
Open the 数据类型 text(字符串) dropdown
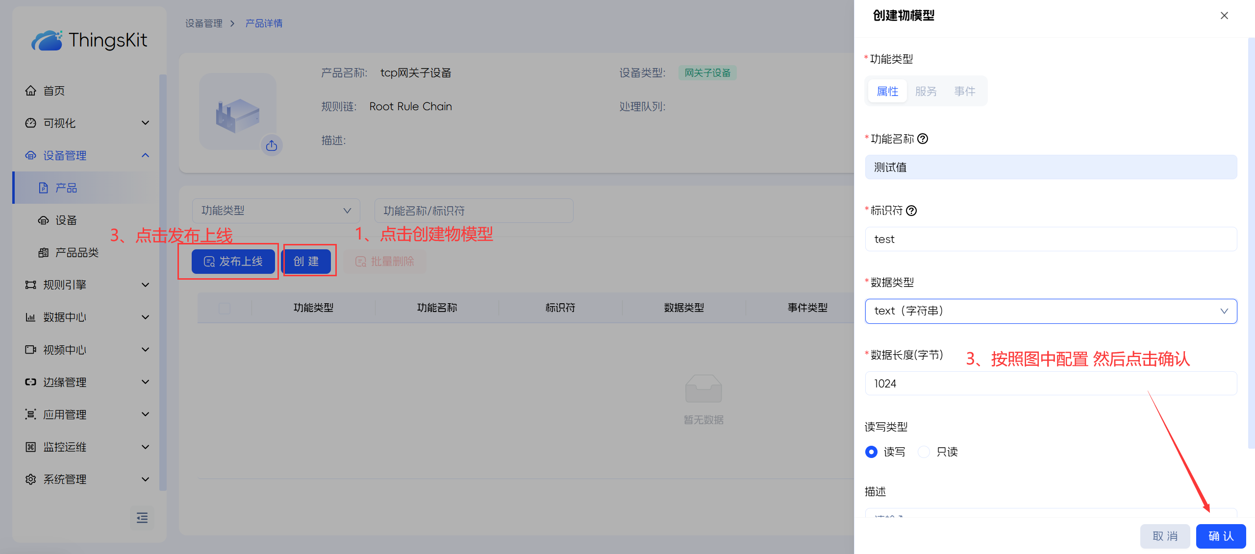[x=1051, y=311]
